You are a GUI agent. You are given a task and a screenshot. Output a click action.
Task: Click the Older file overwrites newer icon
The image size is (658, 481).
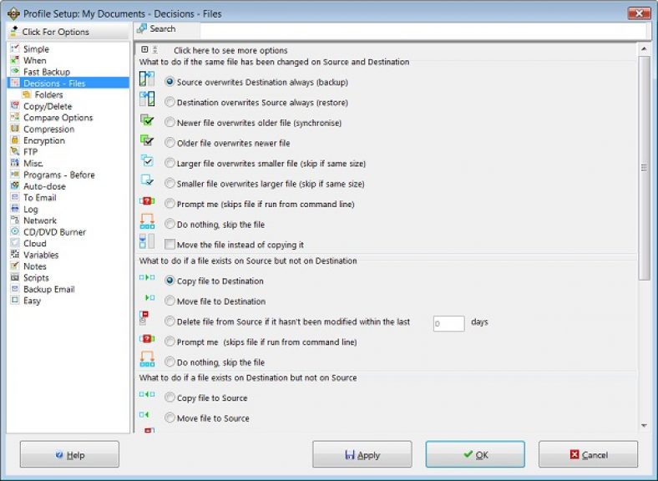coord(147,140)
